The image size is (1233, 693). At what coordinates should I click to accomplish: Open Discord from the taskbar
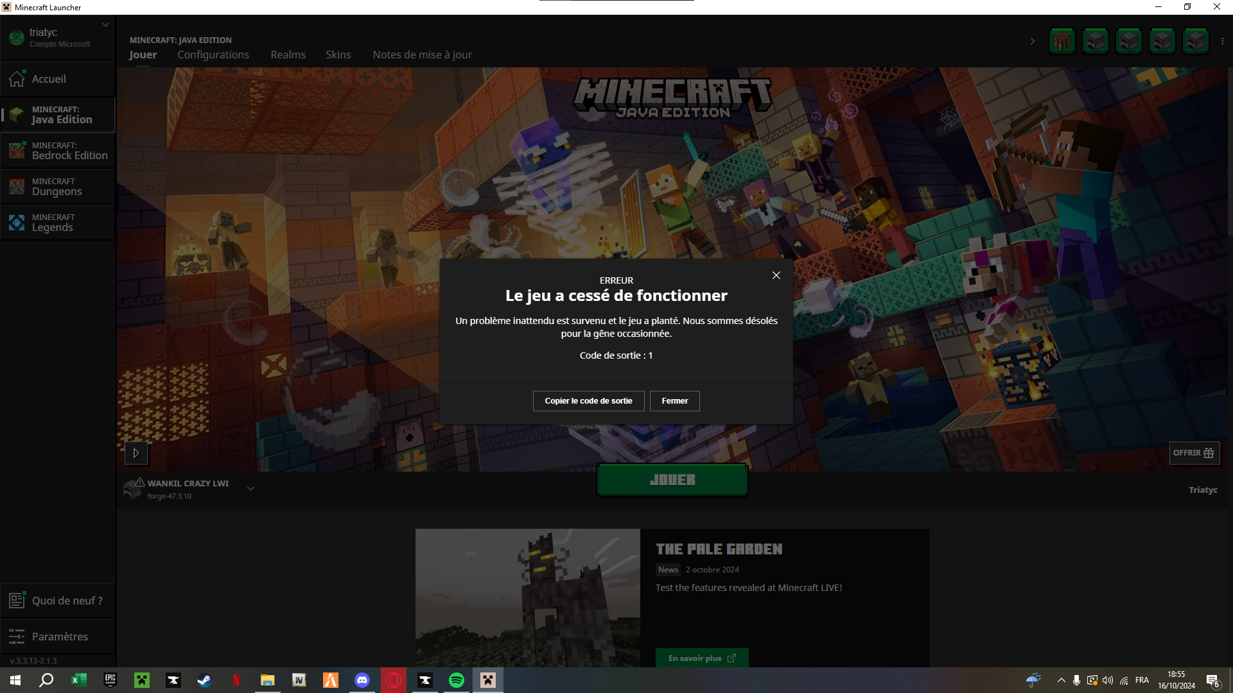click(x=362, y=680)
